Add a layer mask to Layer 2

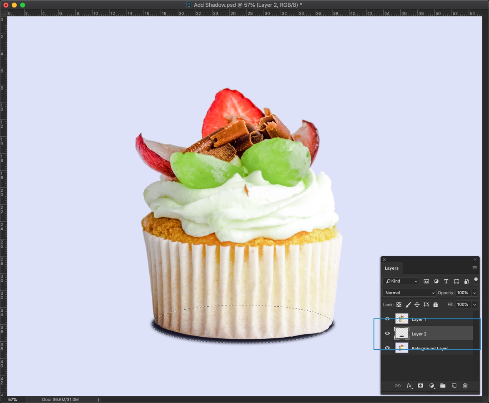point(420,386)
